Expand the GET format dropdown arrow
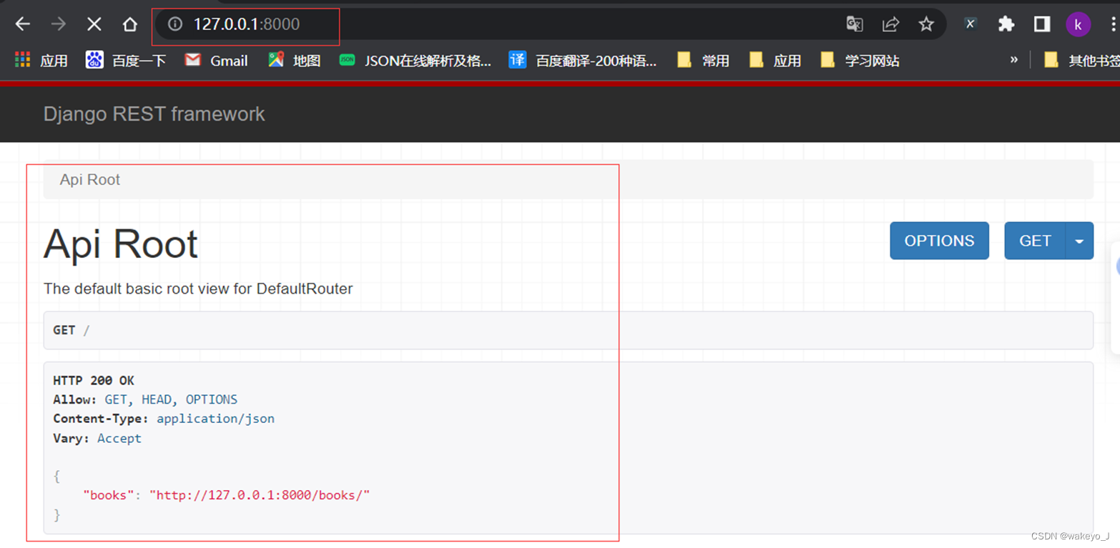 click(x=1079, y=241)
